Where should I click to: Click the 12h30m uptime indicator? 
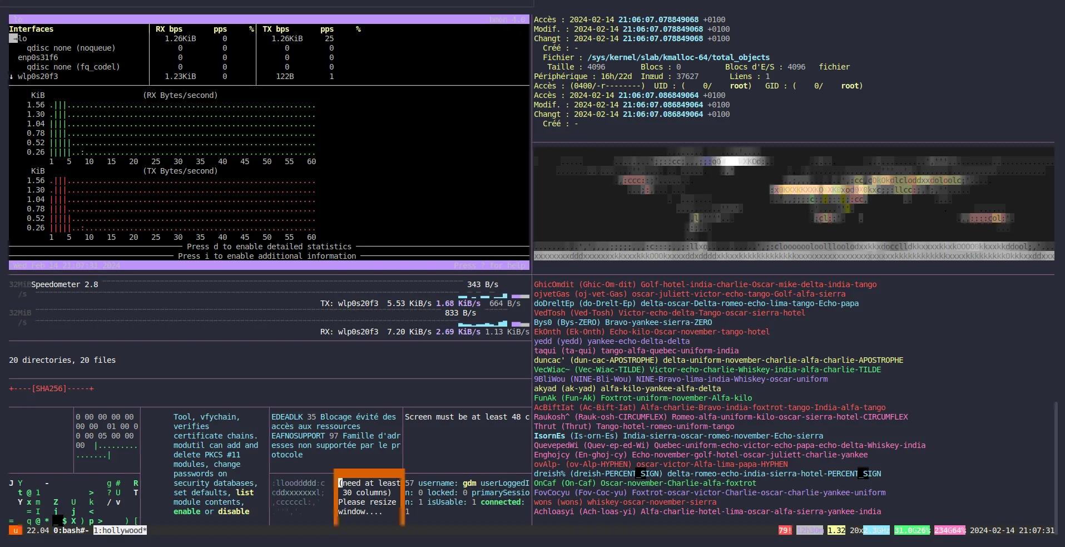(x=810, y=531)
